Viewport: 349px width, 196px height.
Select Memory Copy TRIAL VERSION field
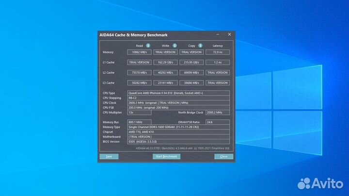[x=191, y=52]
